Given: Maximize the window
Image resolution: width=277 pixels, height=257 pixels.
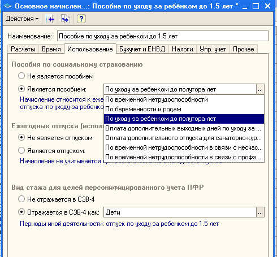Looking at the screenshot, I should coord(256,6).
